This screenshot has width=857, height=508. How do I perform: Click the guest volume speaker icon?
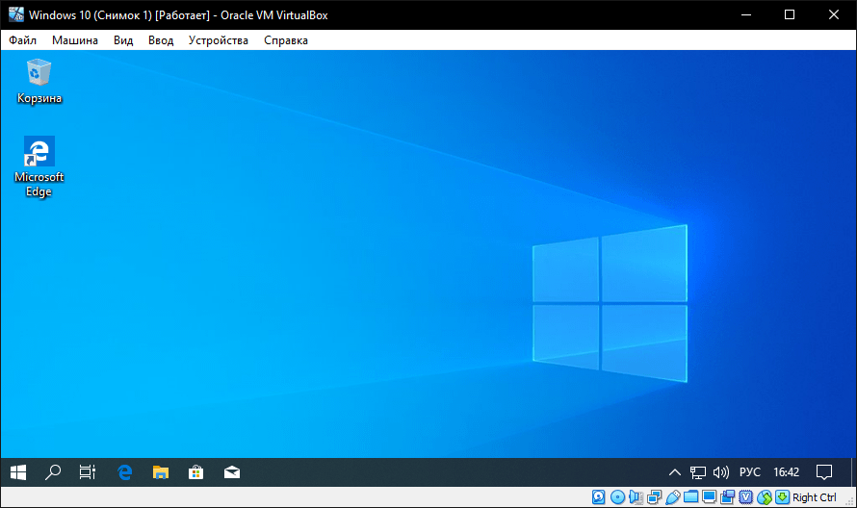721,472
